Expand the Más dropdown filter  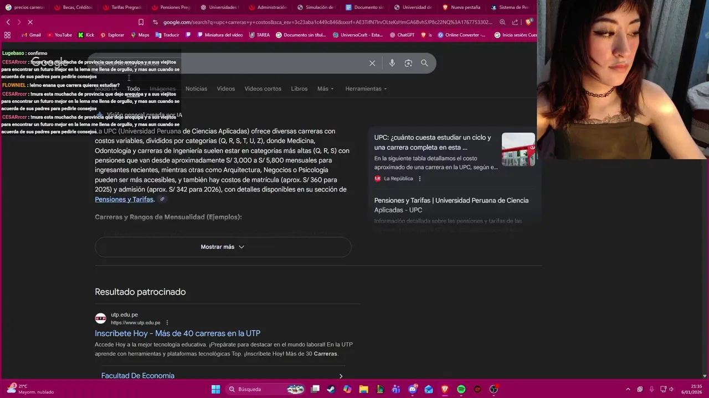[x=325, y=88]
